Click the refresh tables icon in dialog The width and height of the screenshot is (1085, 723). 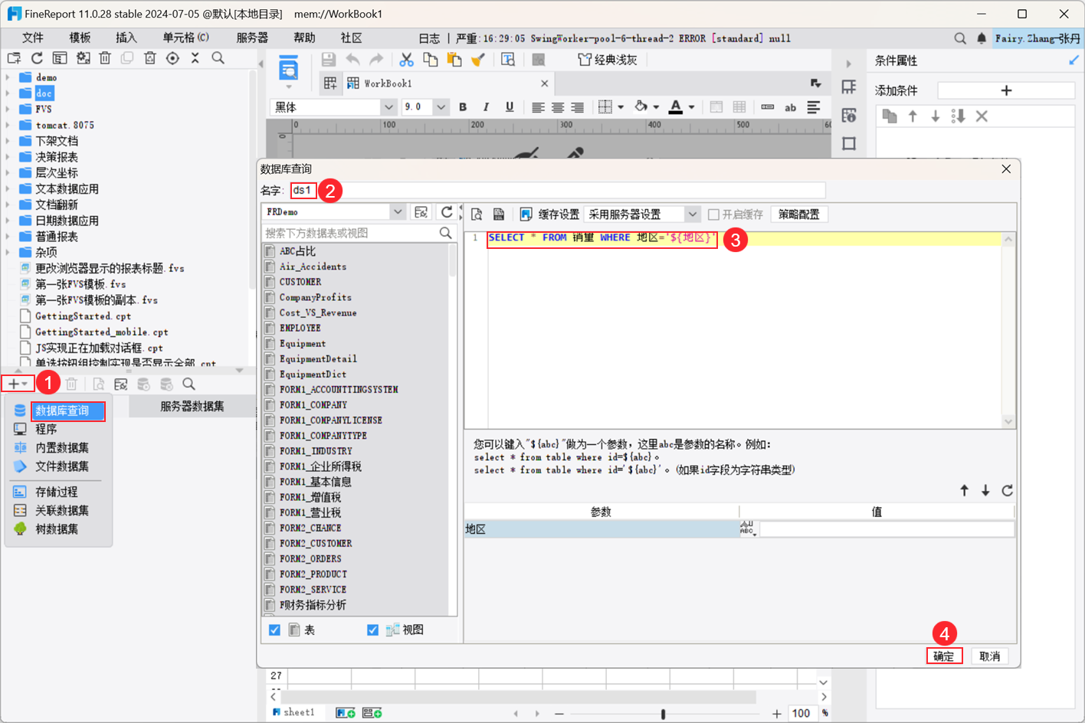pyautogui.click(x=447, y=212)
